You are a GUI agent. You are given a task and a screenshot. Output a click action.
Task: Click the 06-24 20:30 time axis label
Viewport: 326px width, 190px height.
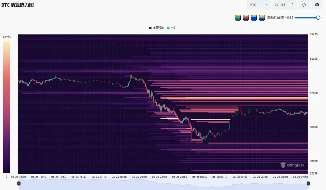[x=139, y=177]
